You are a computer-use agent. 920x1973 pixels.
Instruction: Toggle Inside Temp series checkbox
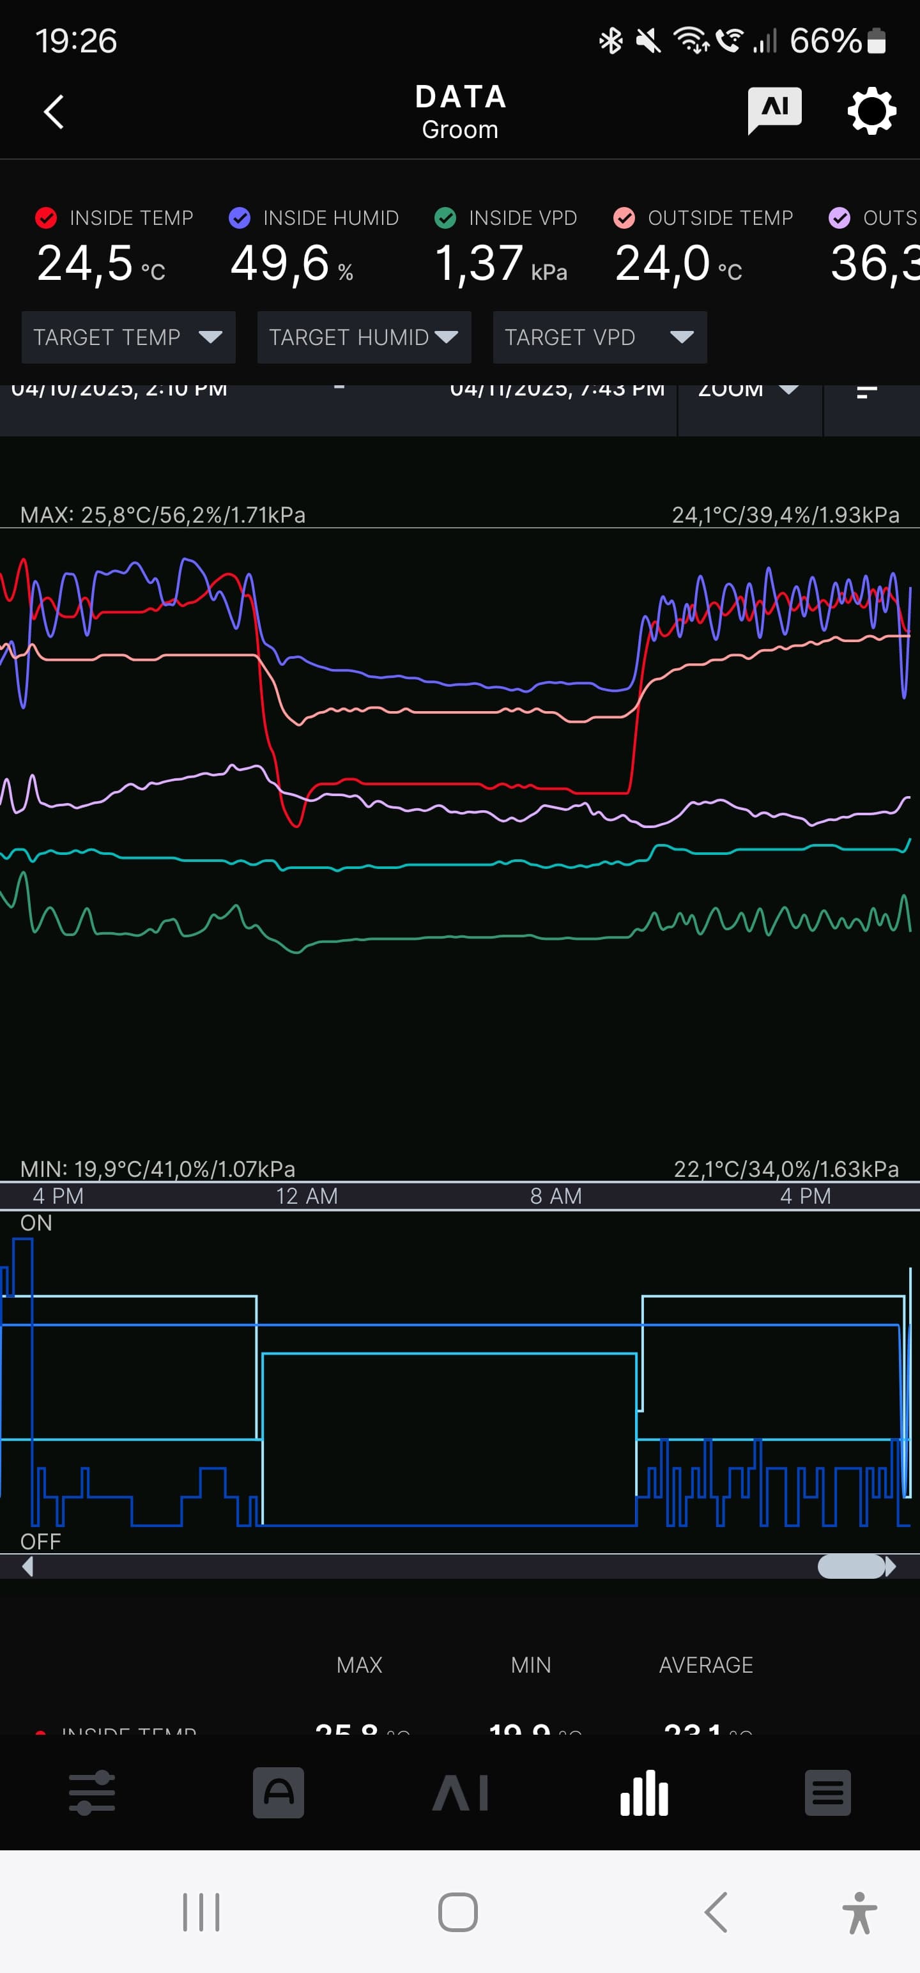pyautogui.click(x=46, y=219)
